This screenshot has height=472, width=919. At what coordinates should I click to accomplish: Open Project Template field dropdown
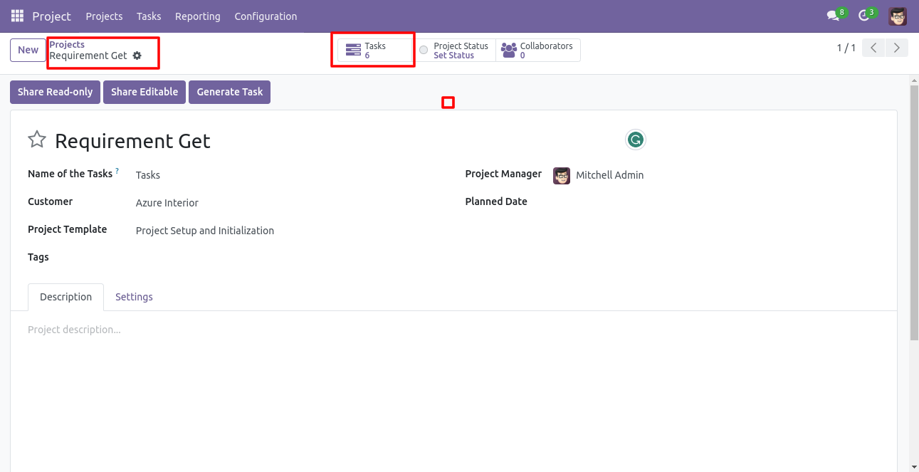pyautogui.click(x=205, y=231)
